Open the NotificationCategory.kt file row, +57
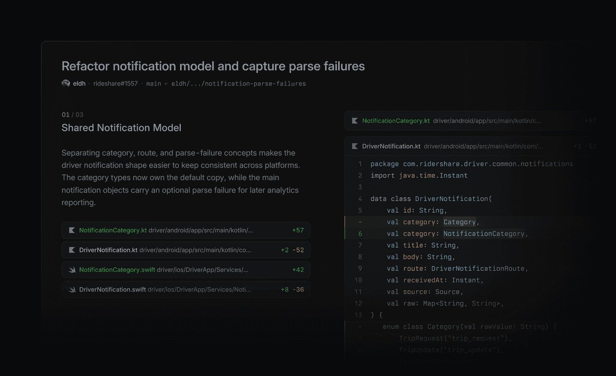 point(186,230)
